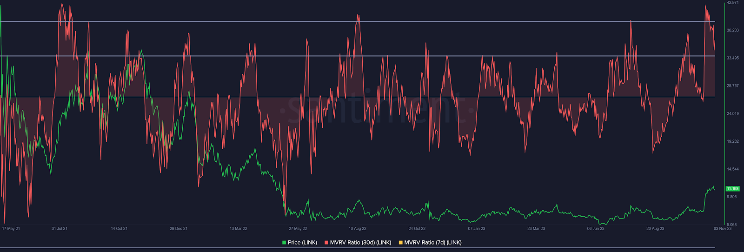The height and width of the screenshot is (252, 744).
Task: Click the 06 Jun 23 date label
Action: tap(596, 229)
